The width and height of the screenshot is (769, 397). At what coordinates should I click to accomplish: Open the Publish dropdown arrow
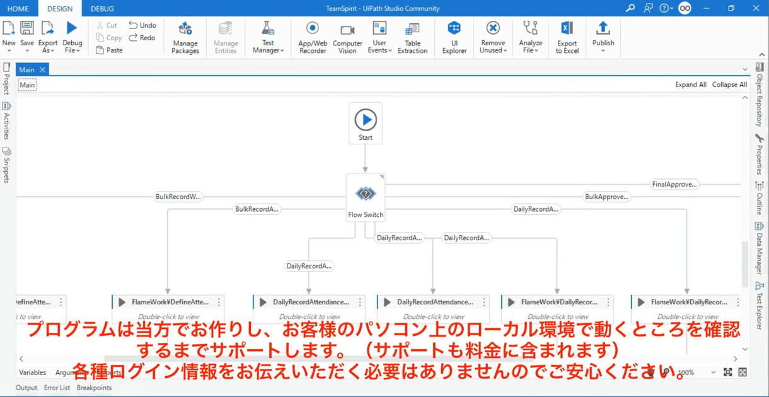tap(603, 51)
